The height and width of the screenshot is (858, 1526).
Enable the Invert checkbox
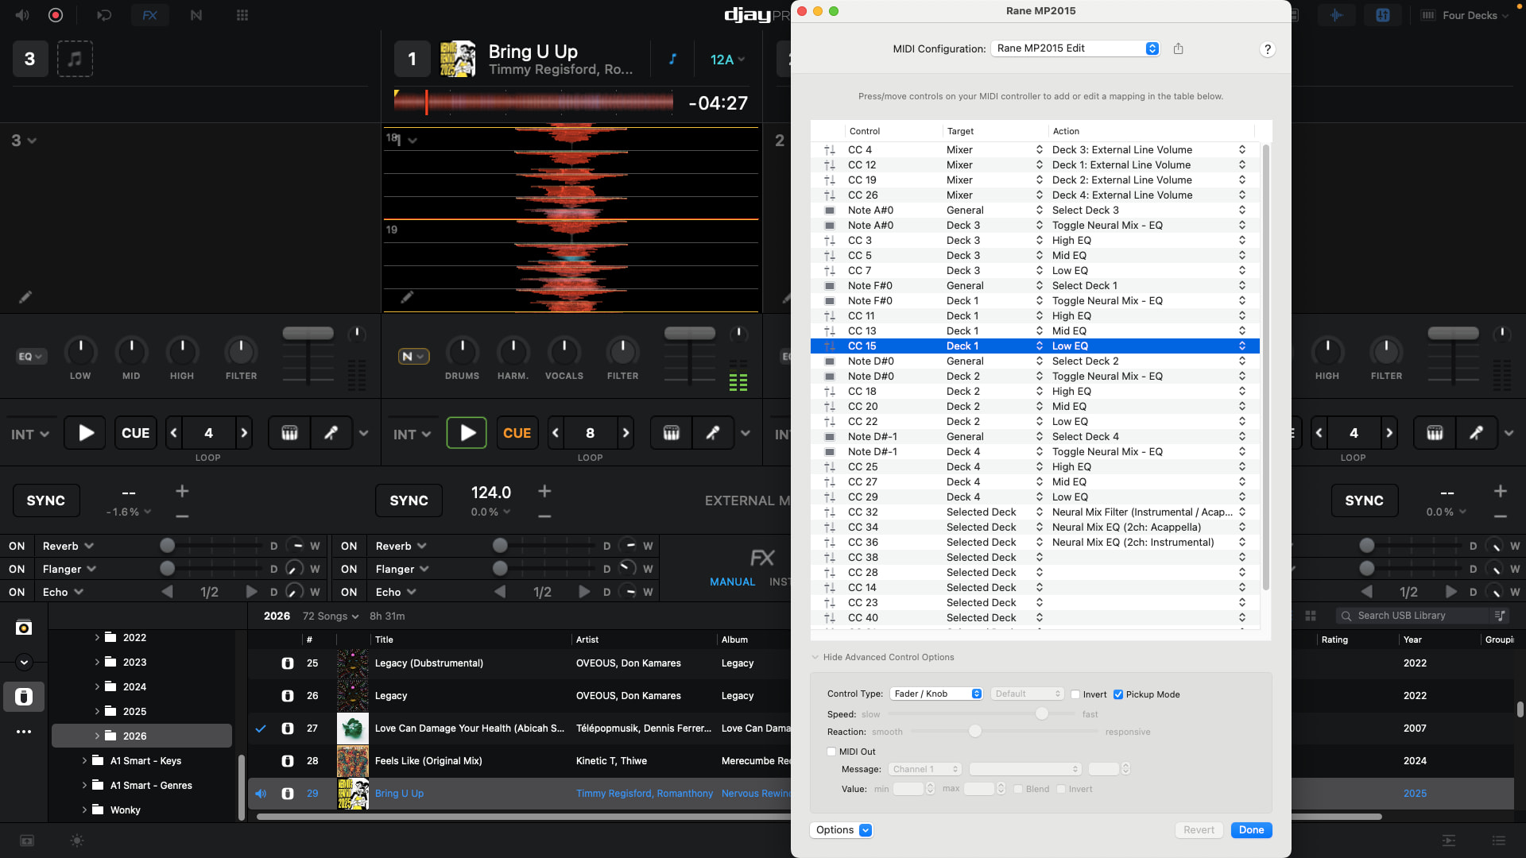(1075, 694)
